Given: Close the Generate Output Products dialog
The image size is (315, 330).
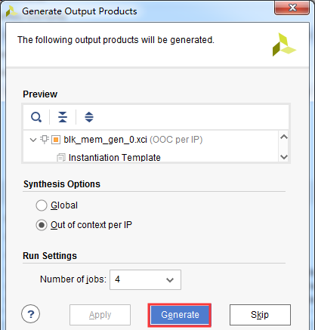Looking at the screenshot, I should (x=292, y=8).
